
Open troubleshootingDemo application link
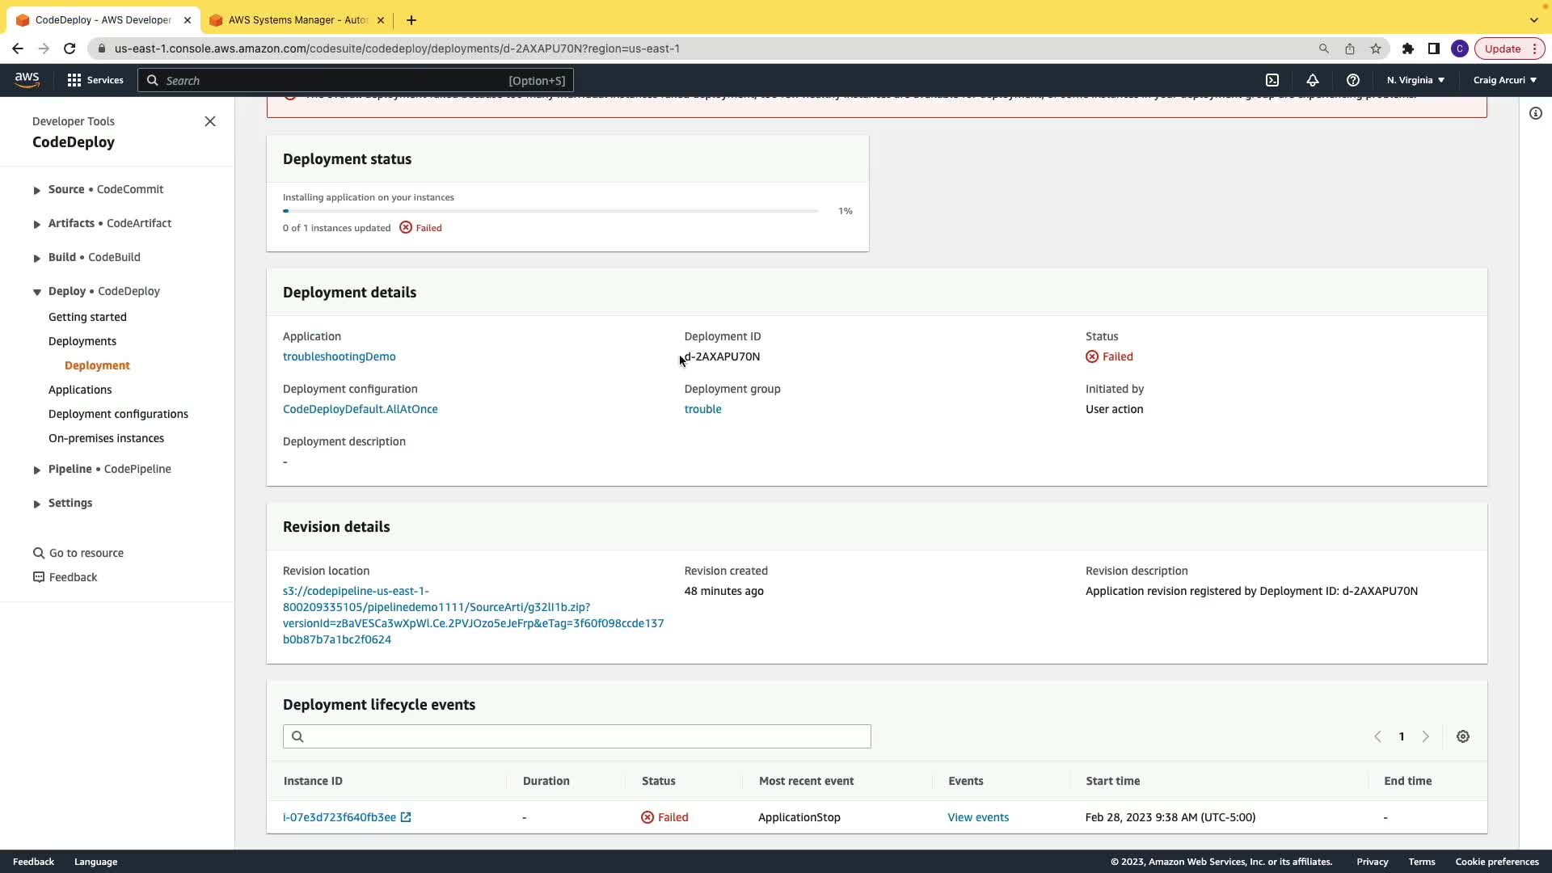click(x=339, y=356)
